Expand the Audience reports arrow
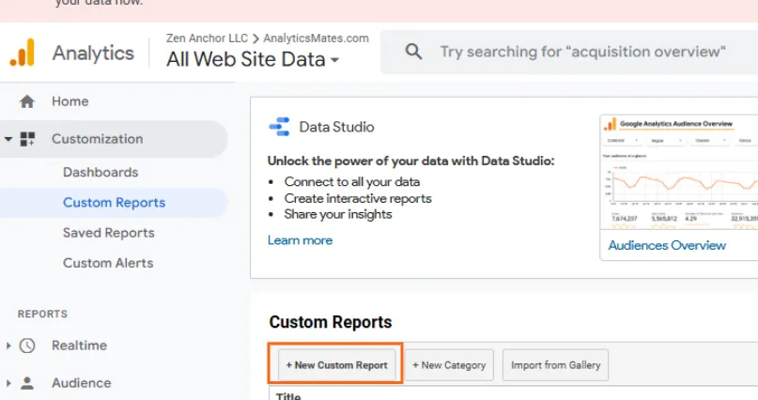The height and width of the screenshot is (400, 758). point(8,383)
